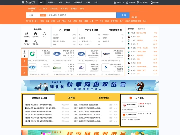Click the 劳动就业 link

(141, 114)
